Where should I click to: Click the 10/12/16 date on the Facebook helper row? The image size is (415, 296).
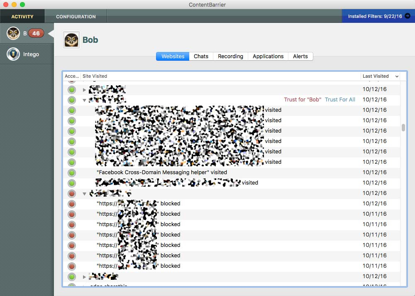tap(374, 173)
